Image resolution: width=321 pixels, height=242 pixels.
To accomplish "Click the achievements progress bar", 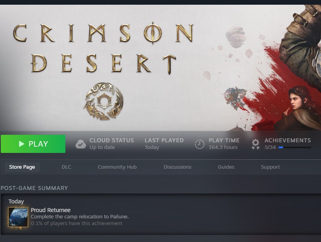I will coord(295,147).
